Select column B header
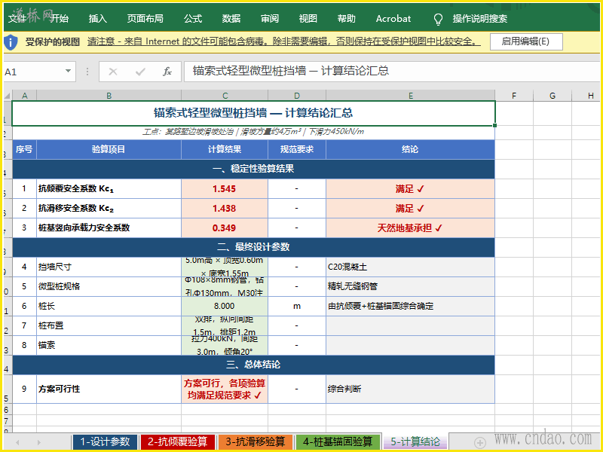This screenshot has height=452, width=603. pyautogui.click(x=109, y=96)
